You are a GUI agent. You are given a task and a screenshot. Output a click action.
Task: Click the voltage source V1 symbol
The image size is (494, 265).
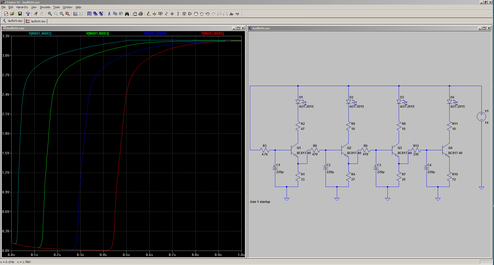click(481, 117)
